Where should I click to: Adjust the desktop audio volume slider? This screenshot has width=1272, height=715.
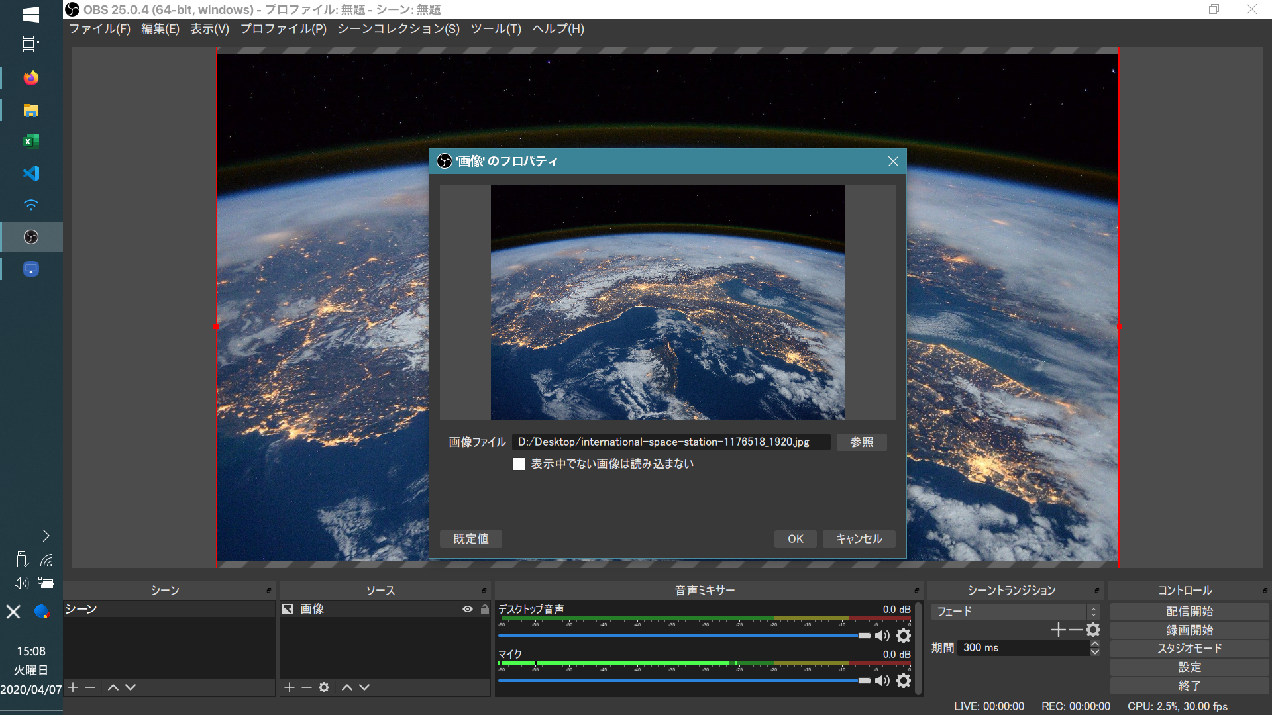[864, 636]
